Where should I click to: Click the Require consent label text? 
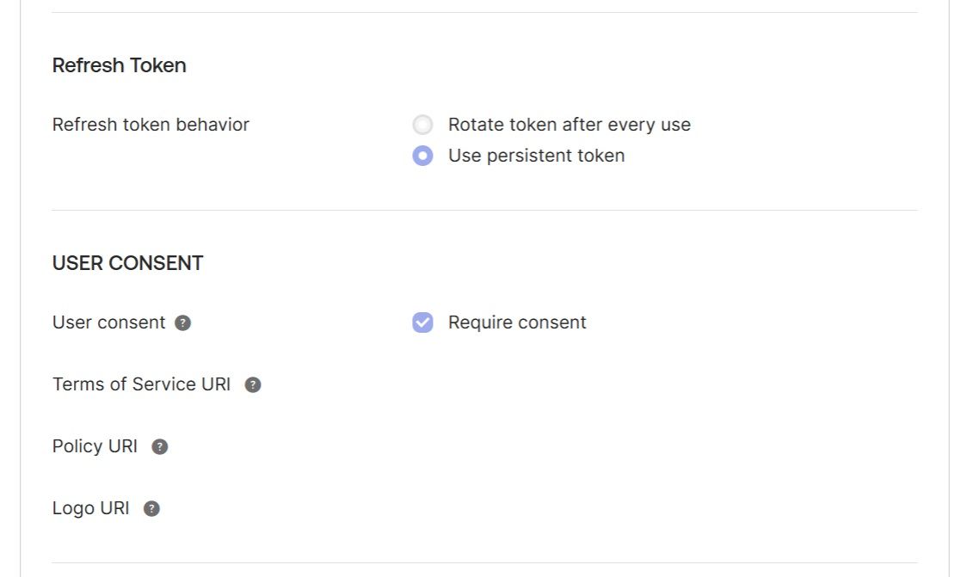pos(517,322)
